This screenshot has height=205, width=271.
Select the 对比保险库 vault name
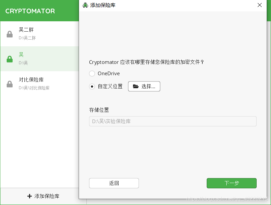(31, 80)
